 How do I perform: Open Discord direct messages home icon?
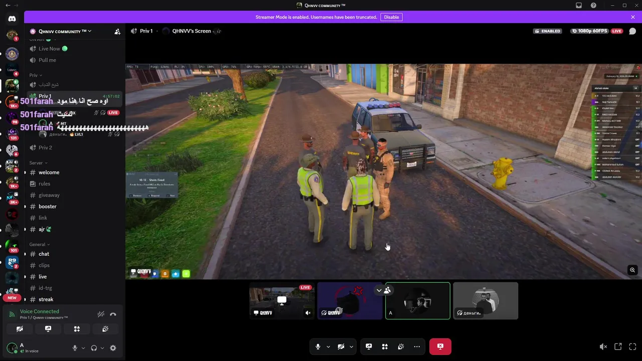(12, 19)
